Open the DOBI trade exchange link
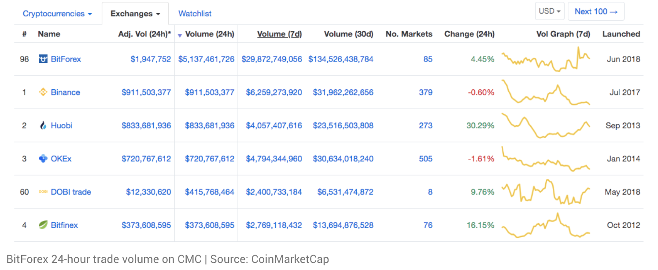 pyautogui.click(x=70, y=192)
